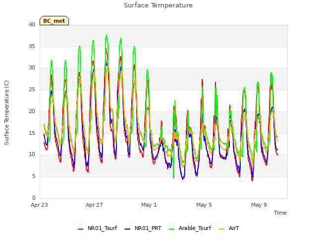The width and height of the screenshot is (317, 238).
Task: Click the Time x-axis title
Action: coord(280,213)
